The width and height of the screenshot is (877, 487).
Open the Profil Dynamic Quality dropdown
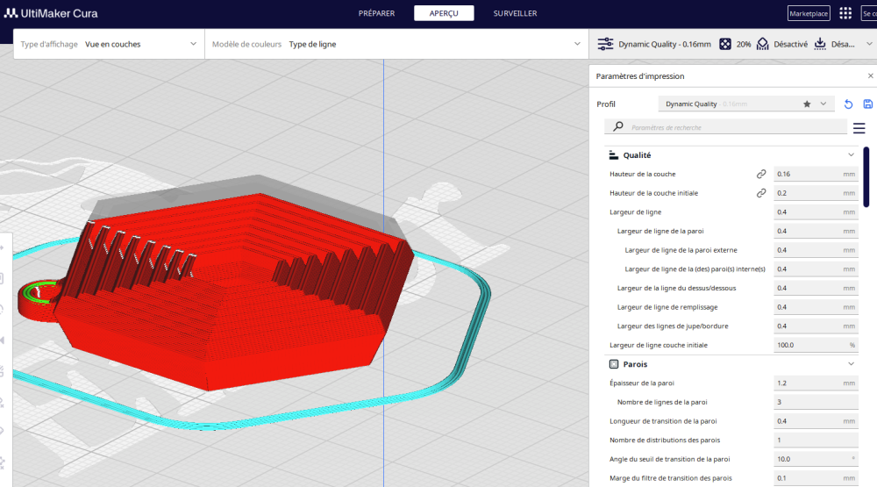(745, 104)
